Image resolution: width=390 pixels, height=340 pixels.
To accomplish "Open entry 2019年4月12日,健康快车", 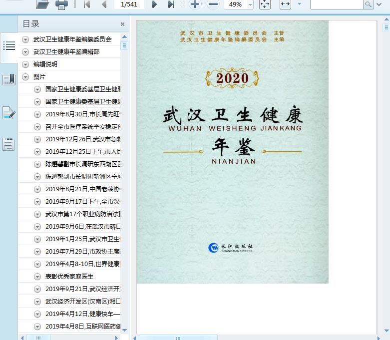I will (83, 314).
